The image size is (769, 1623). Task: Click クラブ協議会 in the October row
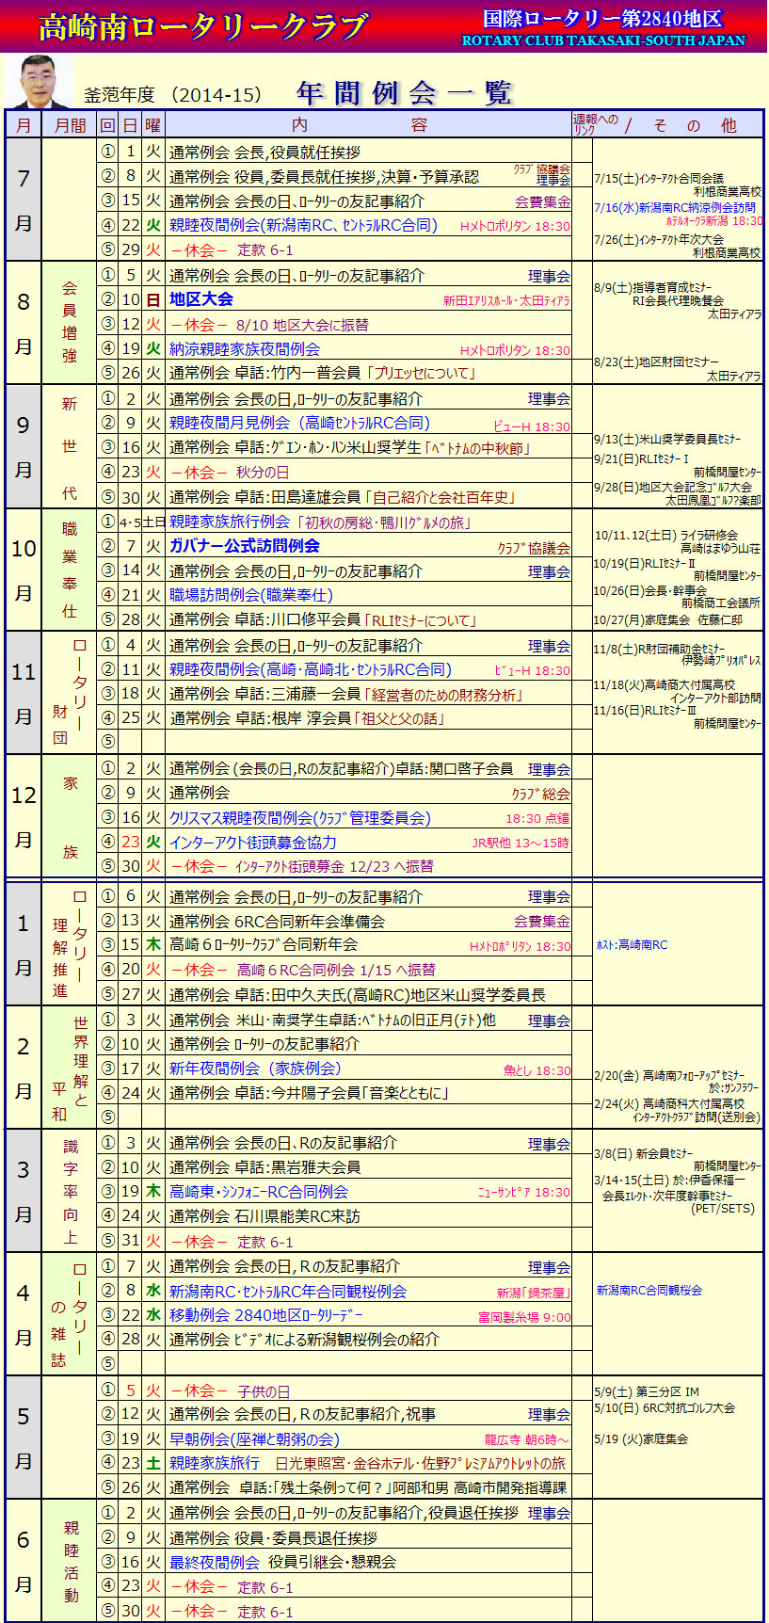pyautogui.click(x=534, y=548)
